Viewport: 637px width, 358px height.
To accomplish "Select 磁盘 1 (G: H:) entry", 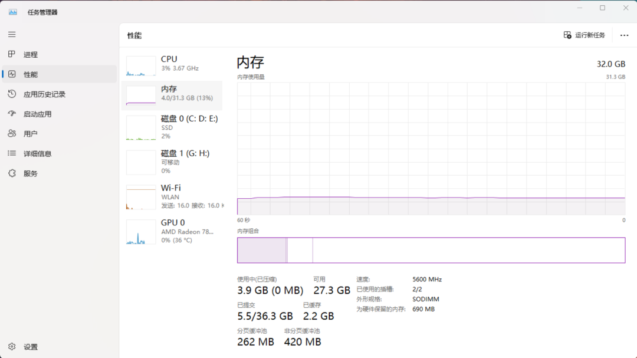I will point(172,163).
